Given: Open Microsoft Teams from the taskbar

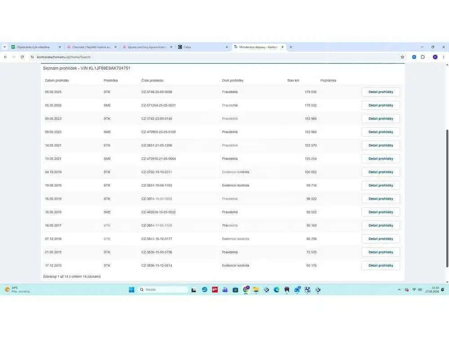Looking at the screenshot, I should pyautogui.click(x=225, y=290).
